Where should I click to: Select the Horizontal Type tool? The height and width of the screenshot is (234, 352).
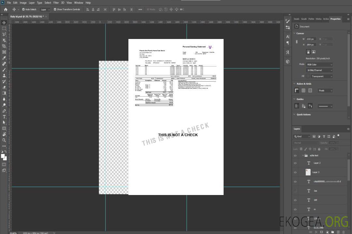[x=4, y=117]
